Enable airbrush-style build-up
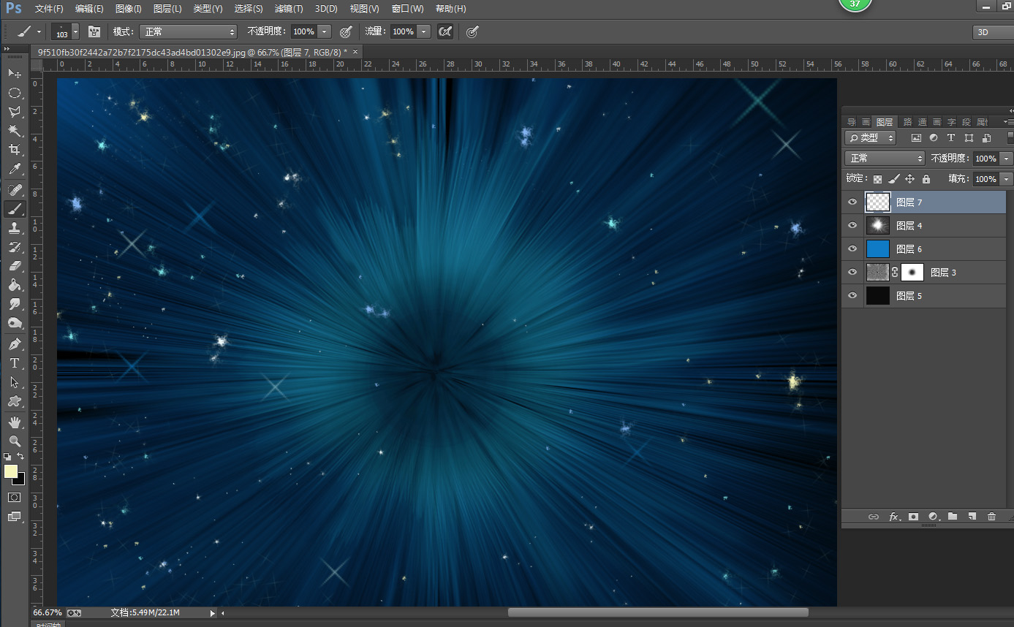The image size is (1014, 627). (x=444, y=31)
